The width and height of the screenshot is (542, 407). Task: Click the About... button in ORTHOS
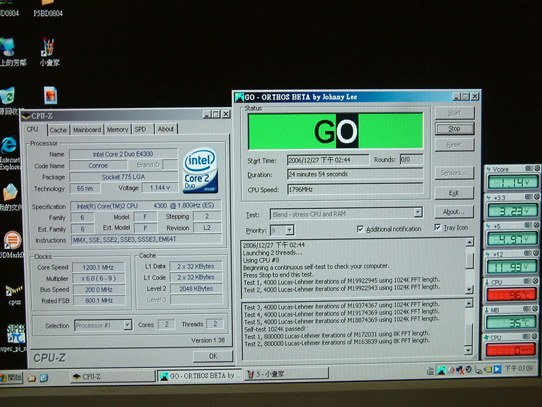click(453, 212)
